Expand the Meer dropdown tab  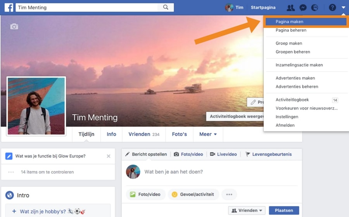pos(208,134)
